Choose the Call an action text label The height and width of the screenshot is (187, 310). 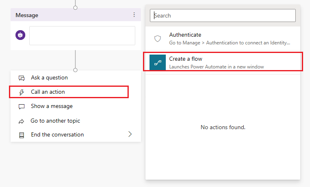(x=48, y=92)
